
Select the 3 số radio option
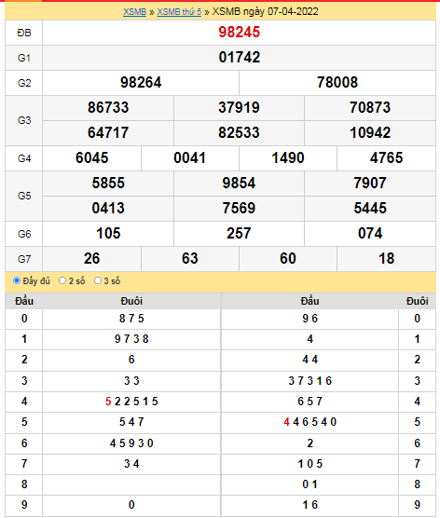click(x=98, y=280)
